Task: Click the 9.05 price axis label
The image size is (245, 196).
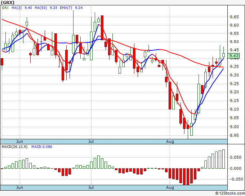Action: click(235, 118)
